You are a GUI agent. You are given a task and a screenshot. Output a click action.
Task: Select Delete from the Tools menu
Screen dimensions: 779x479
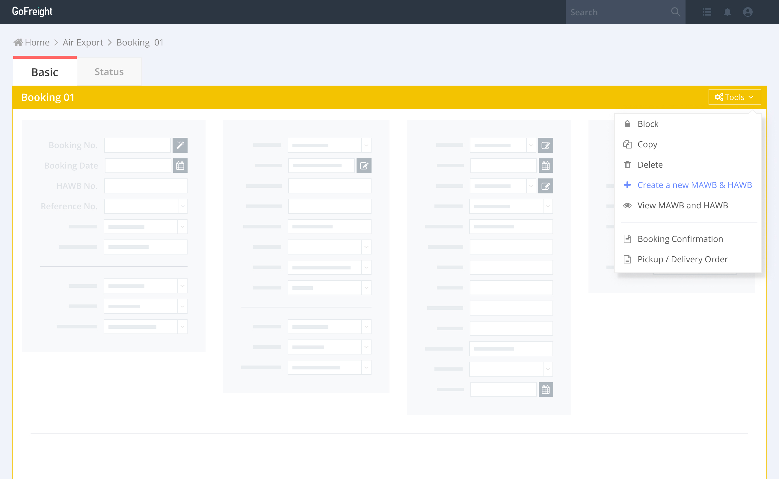[x=650, y=165]
